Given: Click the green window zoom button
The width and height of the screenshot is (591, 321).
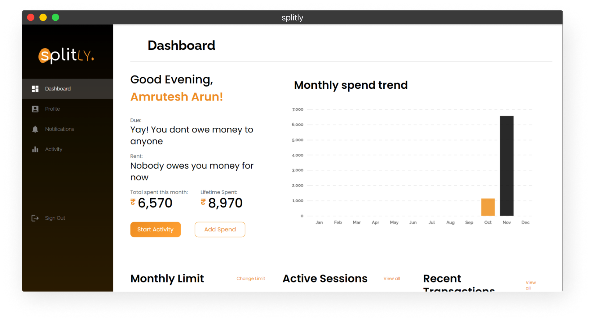Looking at the screenshot, I should [55, 17].
